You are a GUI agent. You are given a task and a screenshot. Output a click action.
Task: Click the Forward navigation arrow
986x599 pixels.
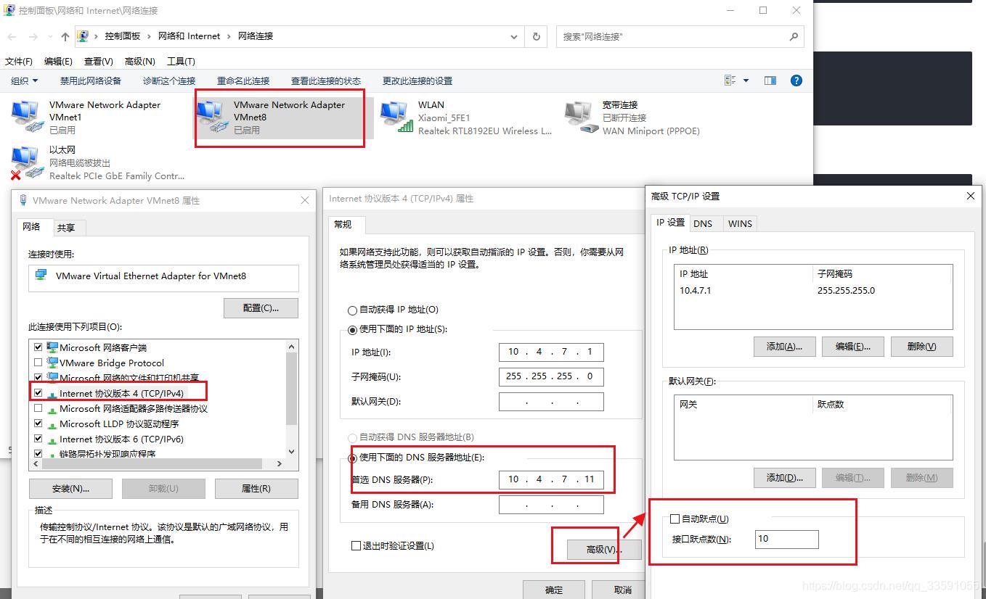coord(33,36)
